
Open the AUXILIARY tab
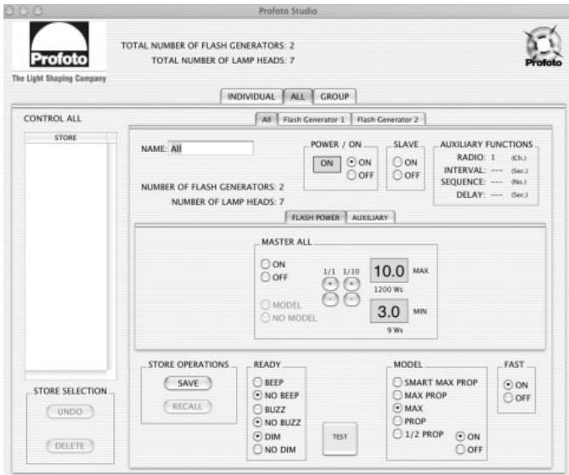[x=370, y=218]
